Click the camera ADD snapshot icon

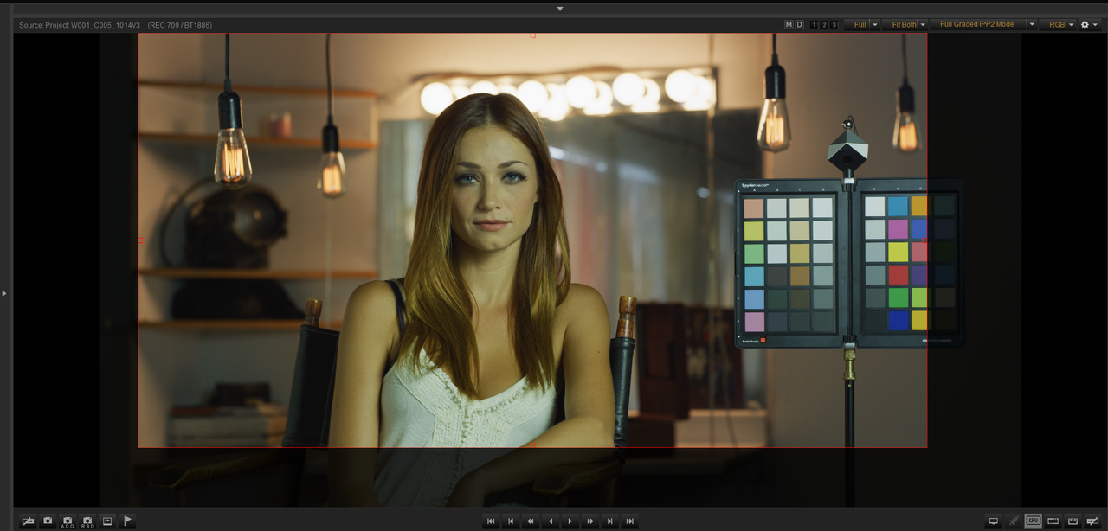click(x=68, y=521)
